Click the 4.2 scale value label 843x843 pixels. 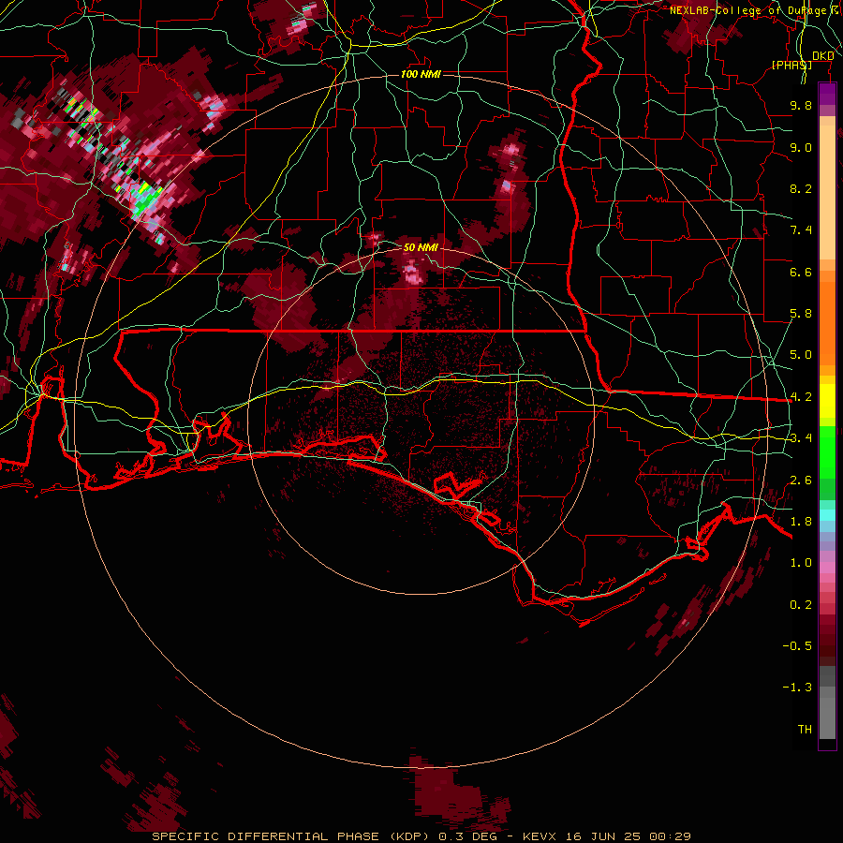pyautogui.click(x=801, y=397)
